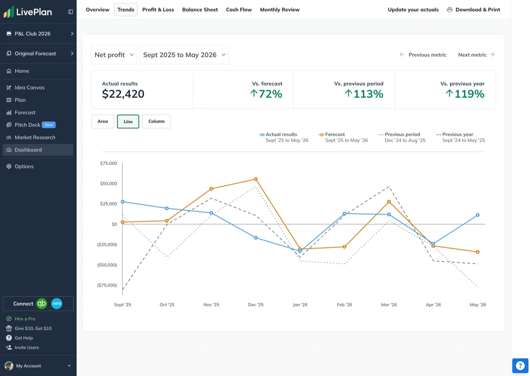530x376 pixels.
Task: Click the Give $10, Get $10 text
Action: pos(33,328)
